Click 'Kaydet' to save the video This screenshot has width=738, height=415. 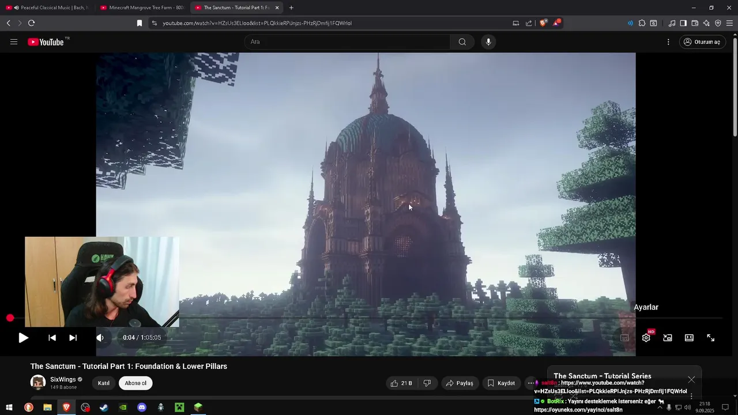501,383
